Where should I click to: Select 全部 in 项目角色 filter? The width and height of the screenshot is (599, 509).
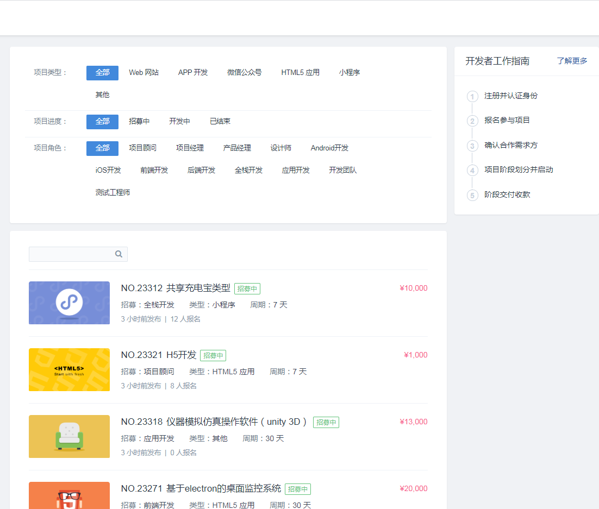pos(102,148)
